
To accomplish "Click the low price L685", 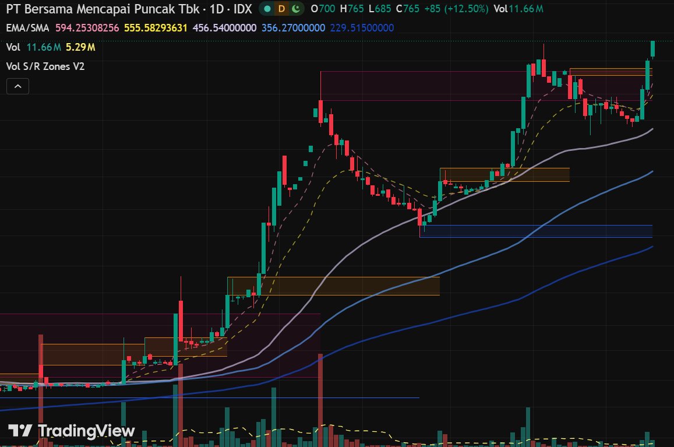I will click(380, 9).
